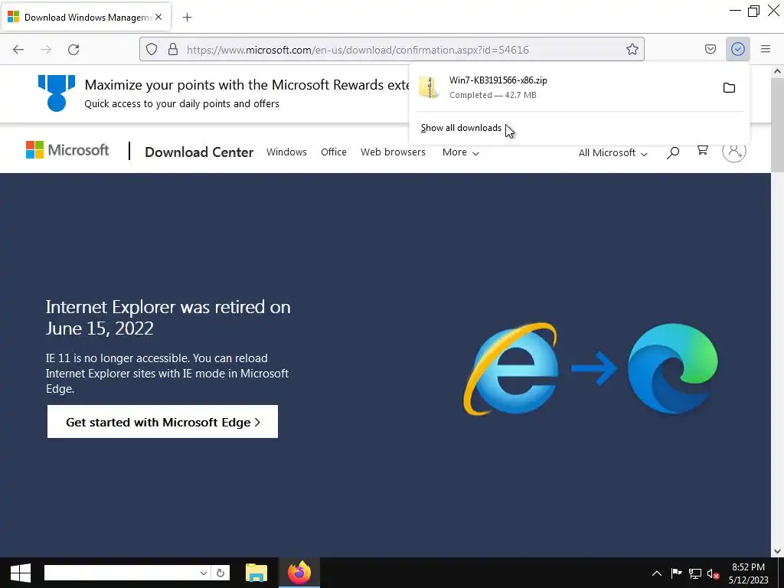Open folder containing Win7-KB3191566-x86.zip
This screenshot has width=784, height=588.
point(729,88)
